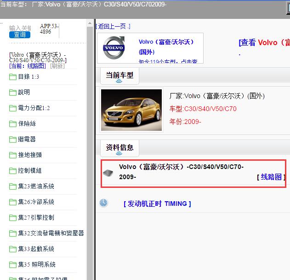
Task: Click folder icon beside 電力分配1:2
Action: pyautogui.click(x=13, y=108)
